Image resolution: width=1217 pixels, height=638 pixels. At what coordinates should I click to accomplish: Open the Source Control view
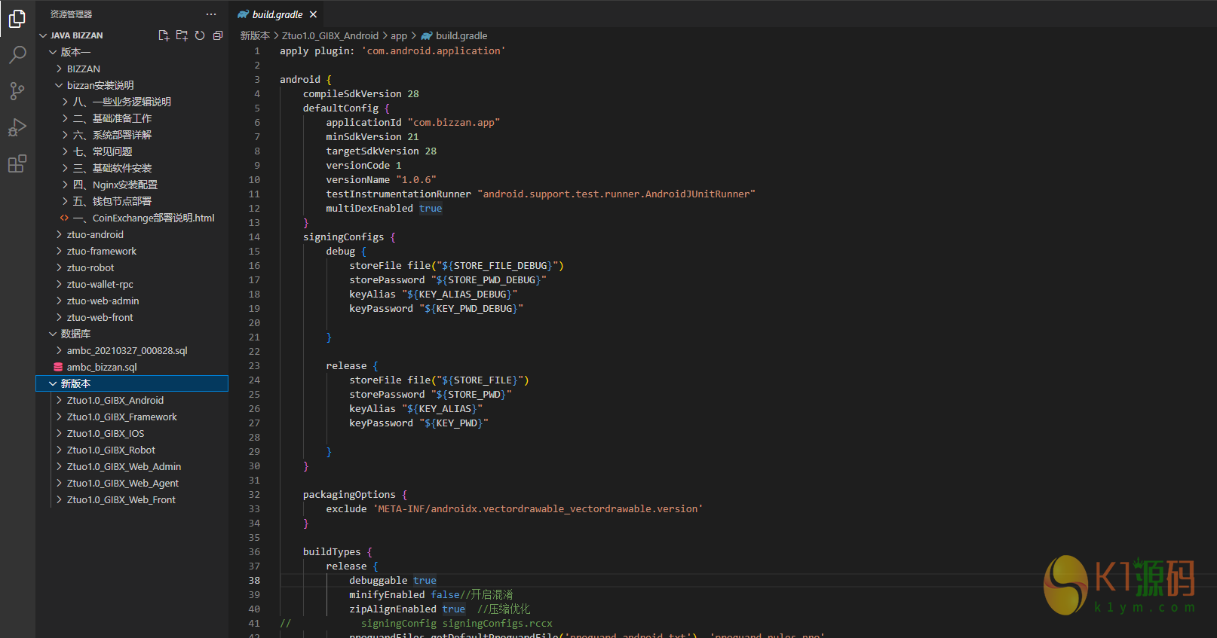(17, 91)
